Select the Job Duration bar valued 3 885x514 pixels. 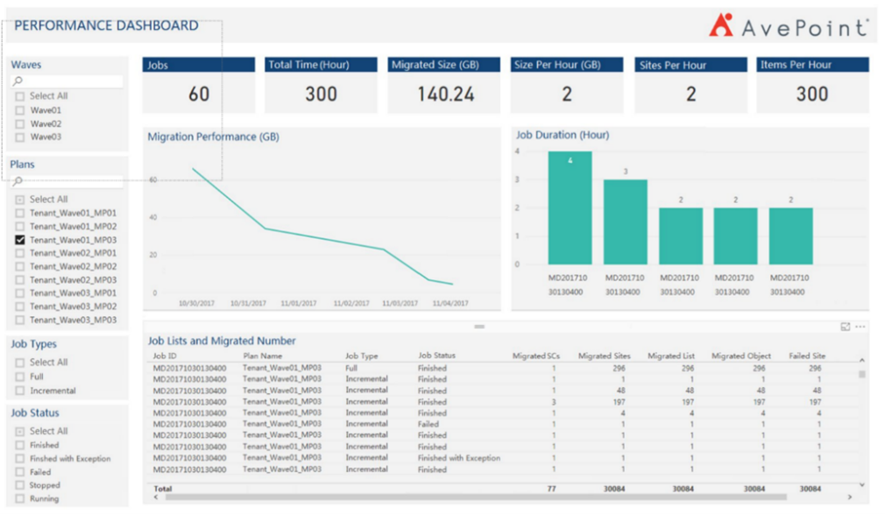click(626, 222)
